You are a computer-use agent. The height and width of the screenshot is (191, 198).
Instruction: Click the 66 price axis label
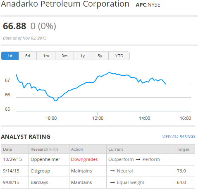pyautogui.click(x=7, y=95)
